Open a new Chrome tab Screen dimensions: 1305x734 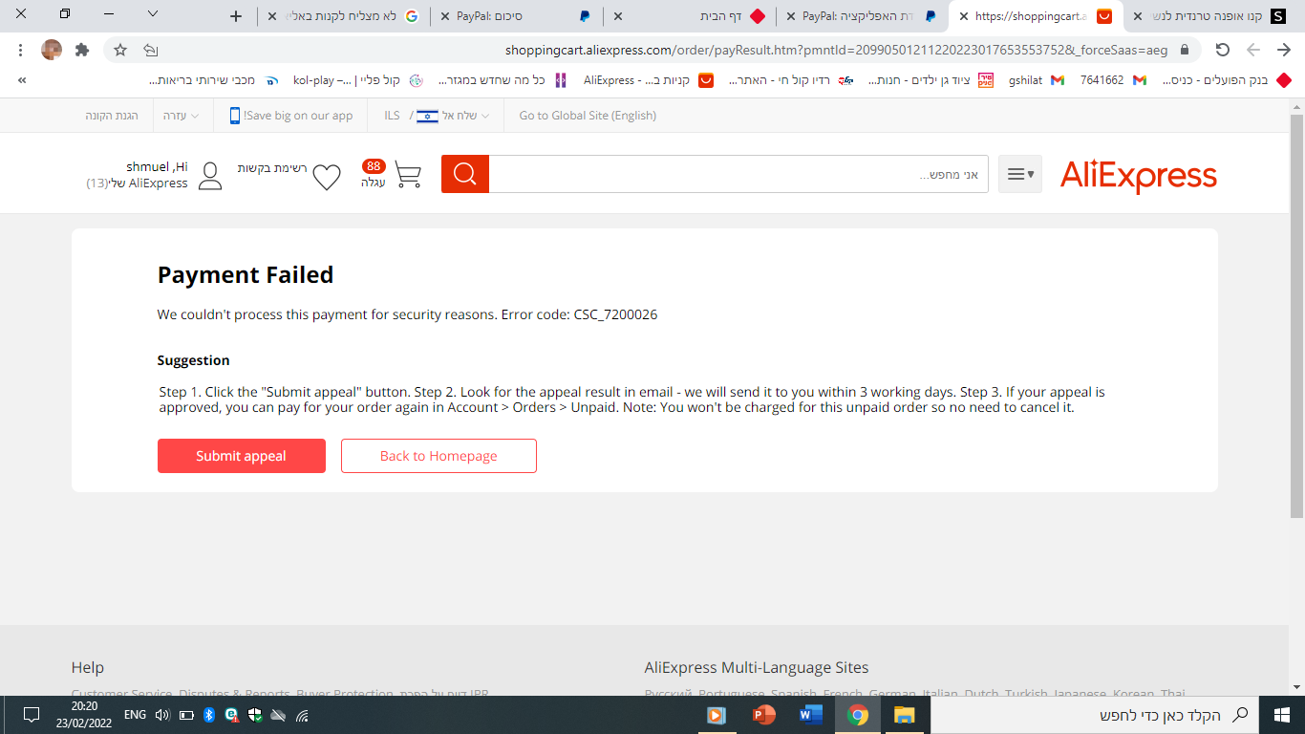pyautogui.click(x=236, y=16)
